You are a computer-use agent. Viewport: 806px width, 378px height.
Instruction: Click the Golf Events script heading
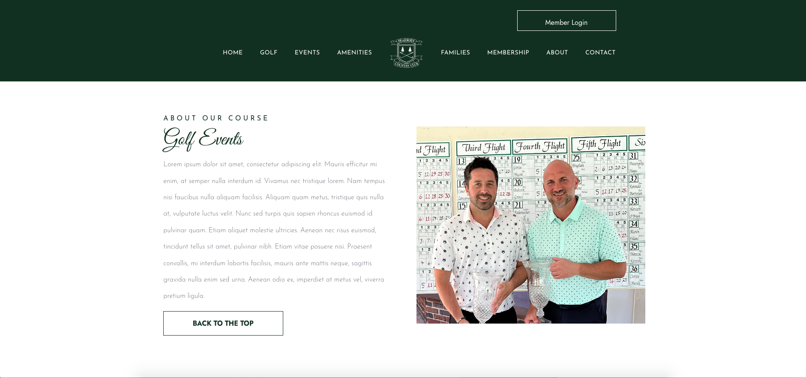coord(203,139)
